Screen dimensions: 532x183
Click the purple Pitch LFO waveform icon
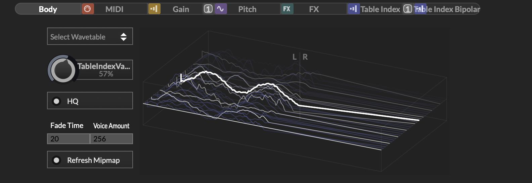tap(221, 9)
